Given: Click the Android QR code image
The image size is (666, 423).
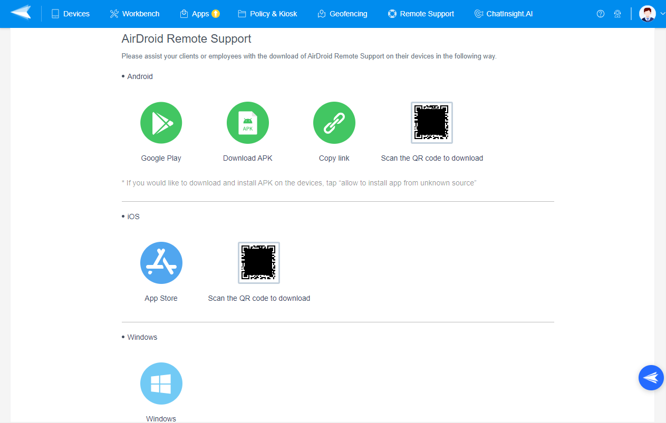Looking at the screenshot, I should [x=432, y=123].
